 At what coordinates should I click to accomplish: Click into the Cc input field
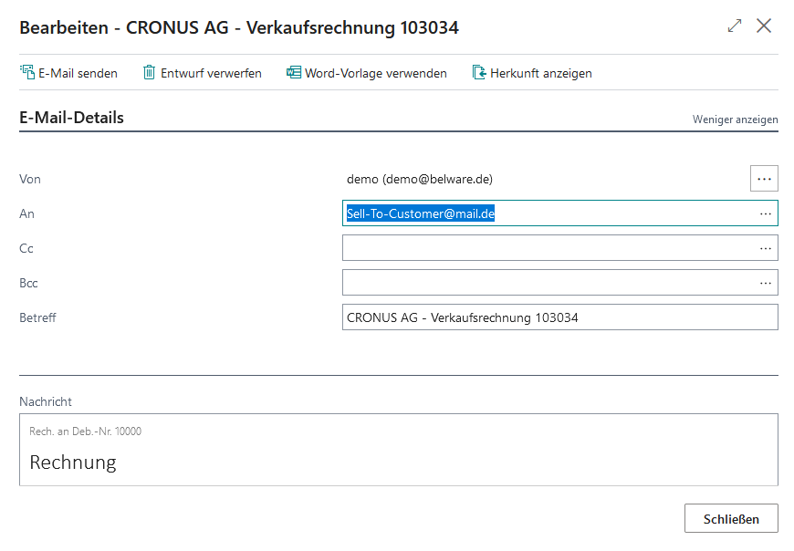548,248
